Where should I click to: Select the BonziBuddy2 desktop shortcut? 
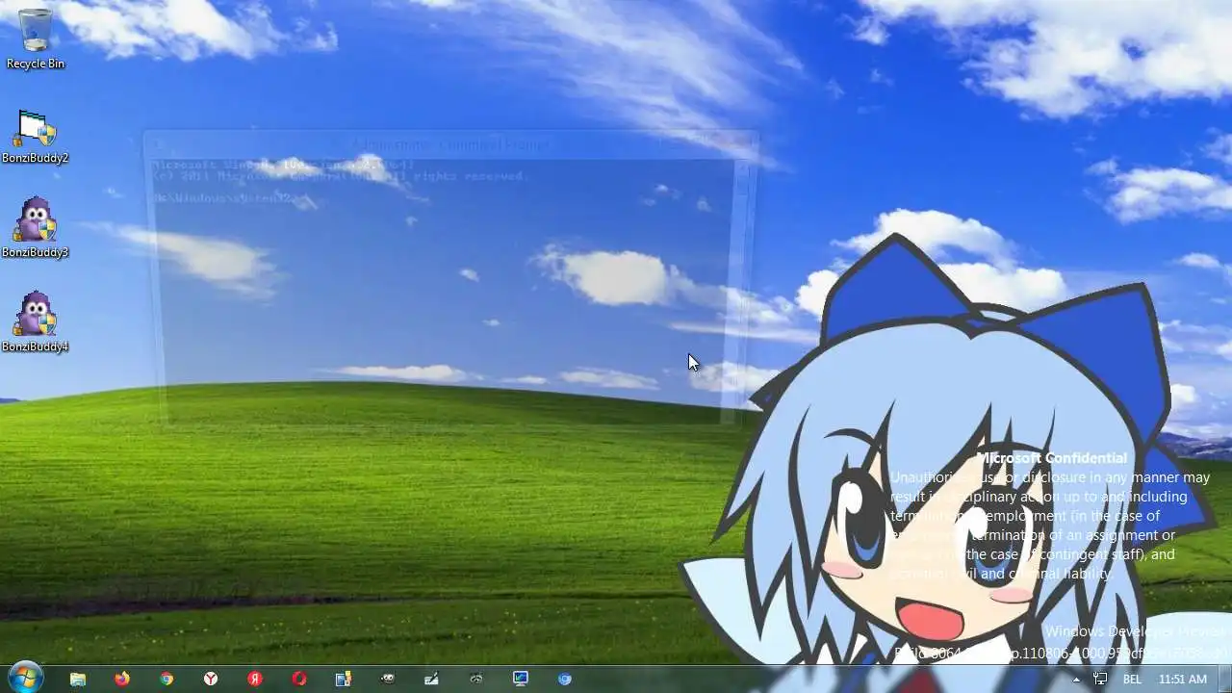[36, 136]
